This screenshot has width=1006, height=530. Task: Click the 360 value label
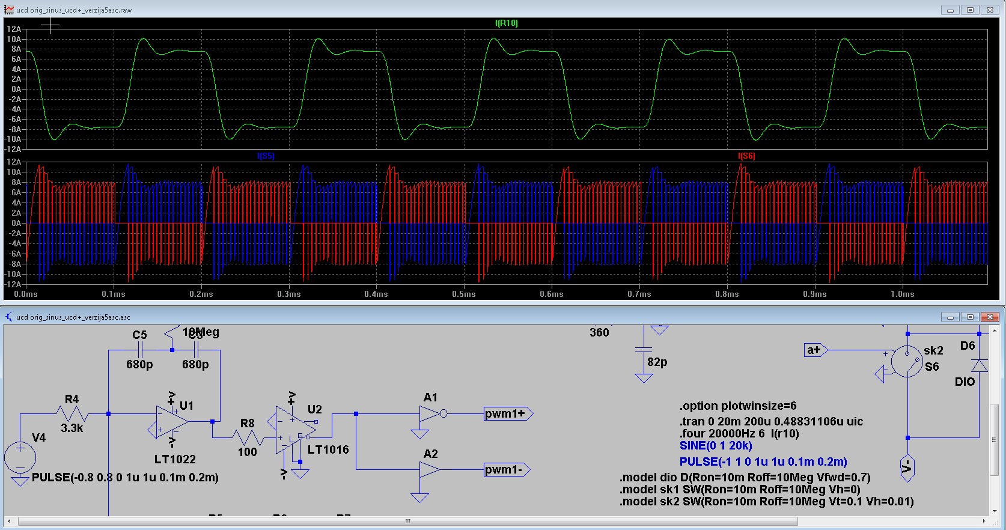(x=599, y=332)
